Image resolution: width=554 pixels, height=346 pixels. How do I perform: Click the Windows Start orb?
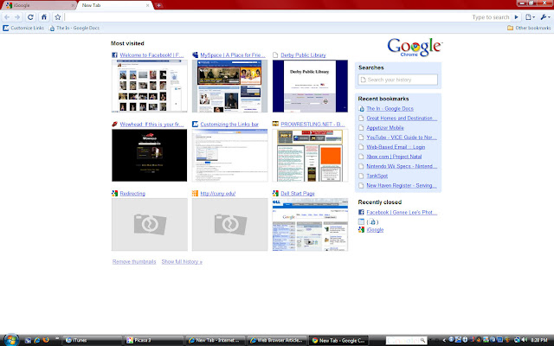[11, 340]
